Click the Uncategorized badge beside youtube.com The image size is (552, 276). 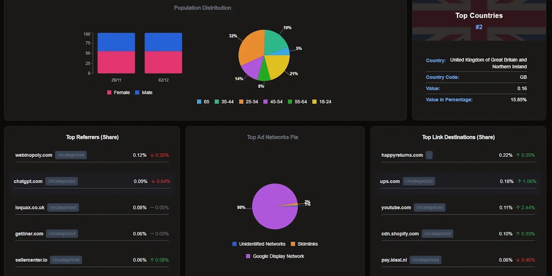click(x=429, y=208)
